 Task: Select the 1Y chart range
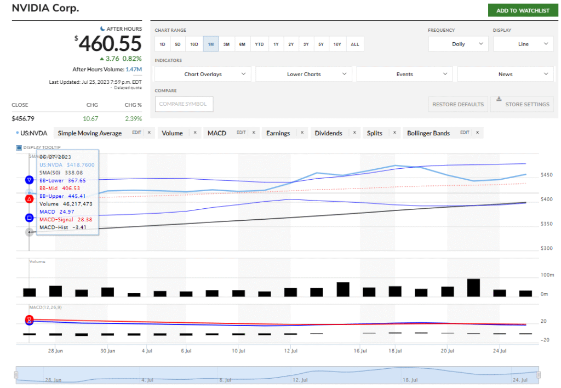pos(276,44)
